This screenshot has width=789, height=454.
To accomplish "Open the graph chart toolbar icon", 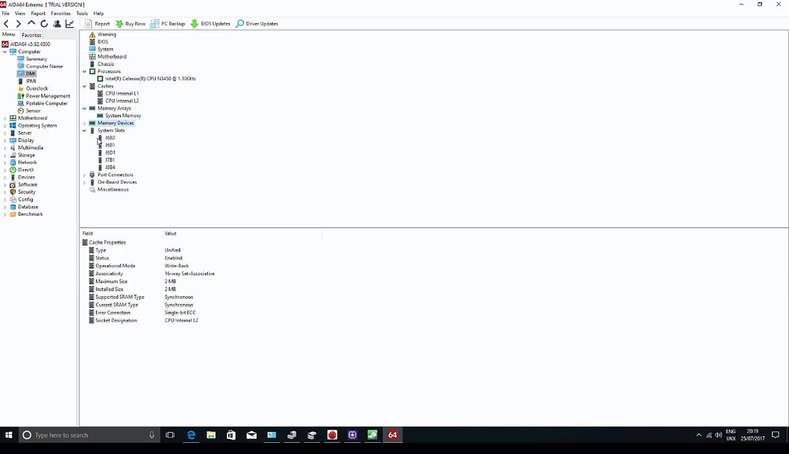I will 70,24.
